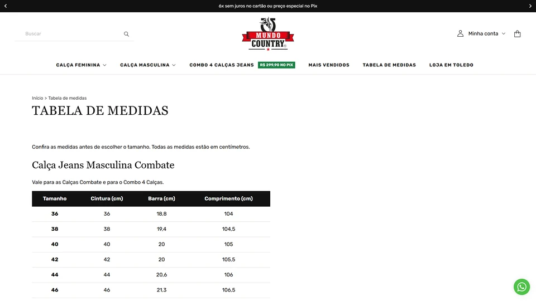This screenshot has height=301, width=536.
Task: Click the Barra (cm) column header
Action: [161, 198]
